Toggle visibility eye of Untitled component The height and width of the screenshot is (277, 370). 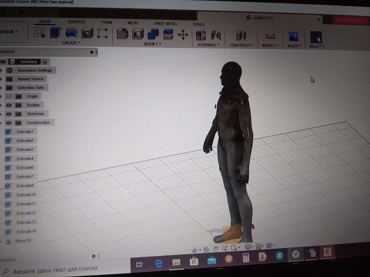click(3, 62)
